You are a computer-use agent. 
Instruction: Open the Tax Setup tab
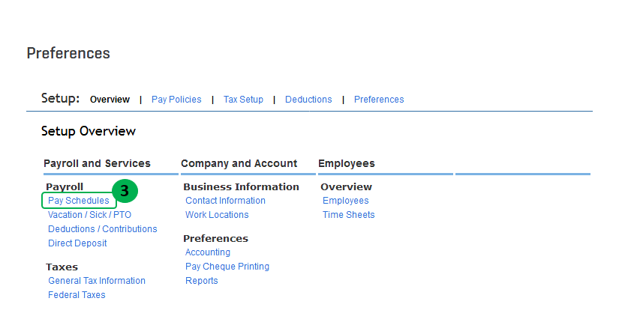(x=243, y=100)
